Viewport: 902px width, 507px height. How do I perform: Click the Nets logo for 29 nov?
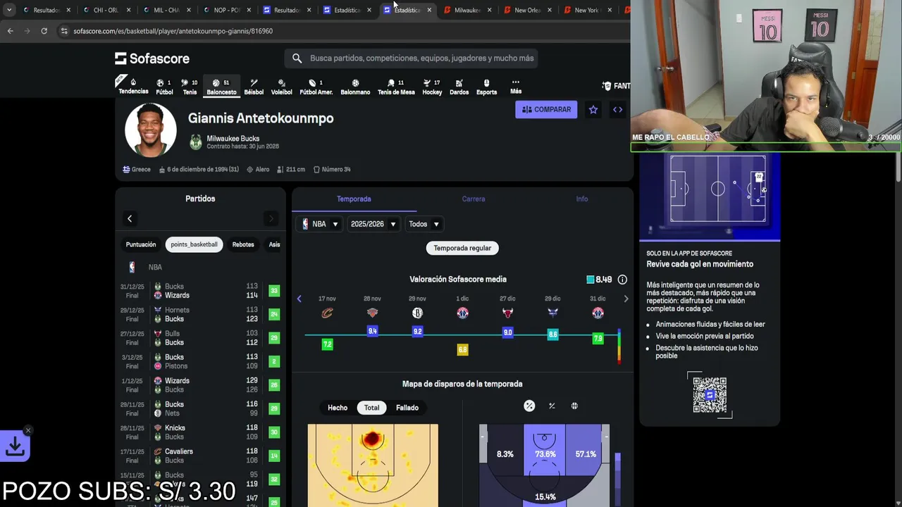point(417,313)
